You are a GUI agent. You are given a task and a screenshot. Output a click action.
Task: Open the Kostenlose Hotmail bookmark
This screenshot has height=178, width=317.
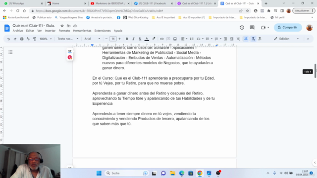(16, 18)
